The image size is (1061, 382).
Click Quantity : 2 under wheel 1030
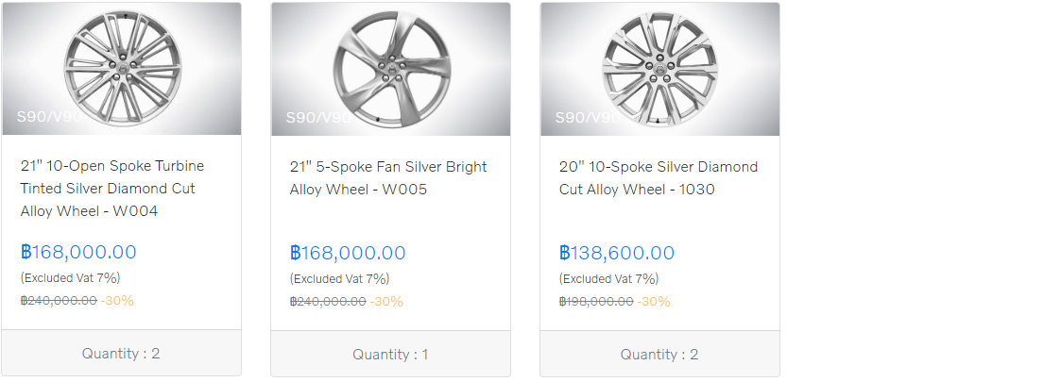click(659, 354)
